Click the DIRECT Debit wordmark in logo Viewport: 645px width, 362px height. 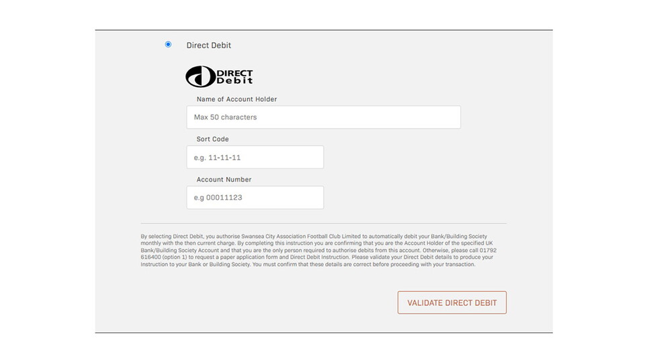(x=234, y=76)
